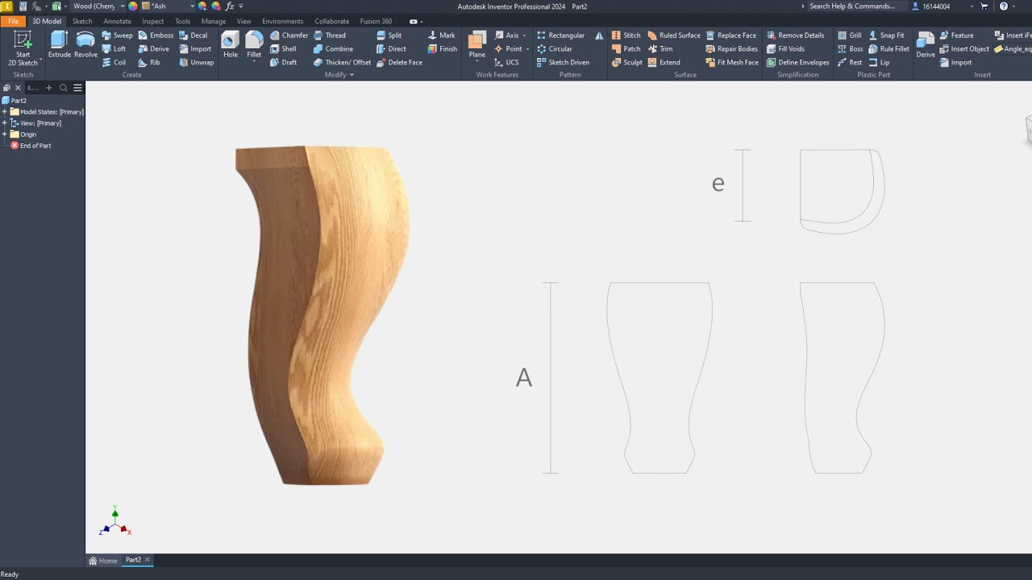Expand the Model States node
This screenshot has width=1032, height=580.
tap(5, 112)
